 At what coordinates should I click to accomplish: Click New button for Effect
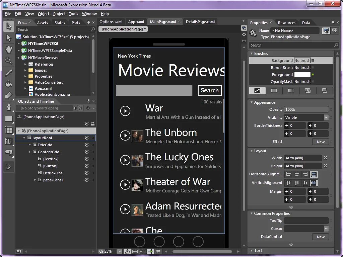pos(321,142)
